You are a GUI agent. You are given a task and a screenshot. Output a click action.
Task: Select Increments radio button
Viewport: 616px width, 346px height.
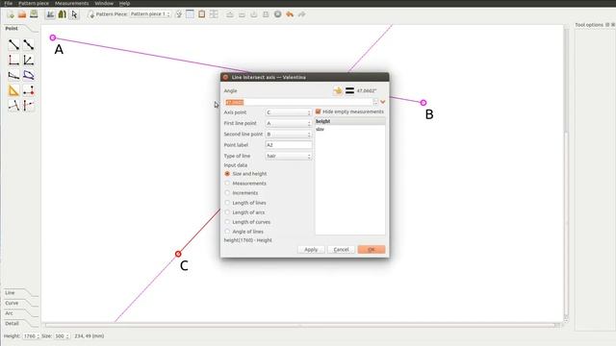pos(227,193)
